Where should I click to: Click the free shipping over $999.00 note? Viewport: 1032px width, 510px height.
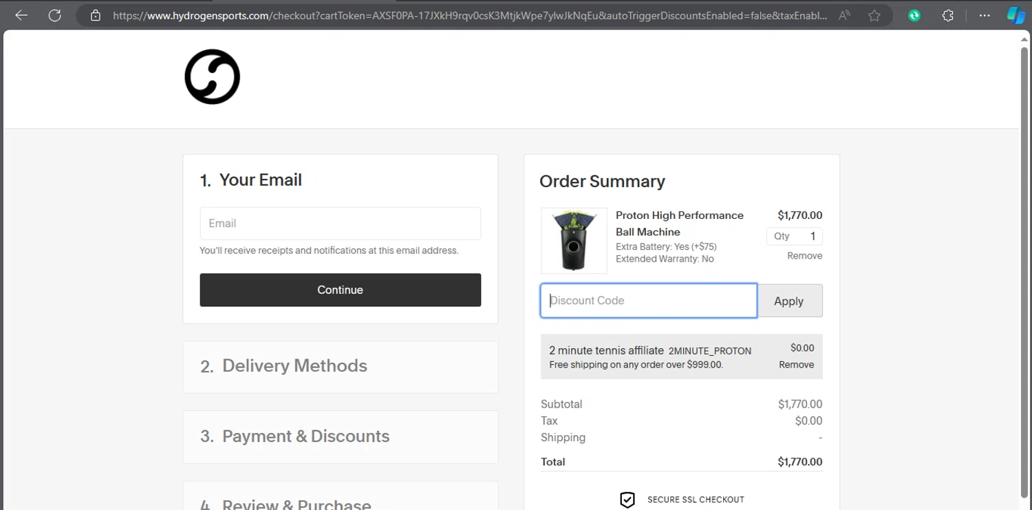click(636, 365)
